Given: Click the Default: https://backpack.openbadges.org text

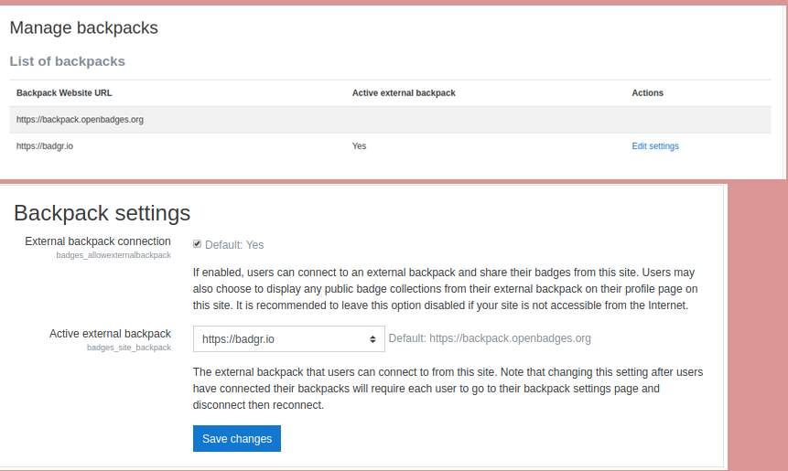Looking at the screenshot, I should [490, 338].
